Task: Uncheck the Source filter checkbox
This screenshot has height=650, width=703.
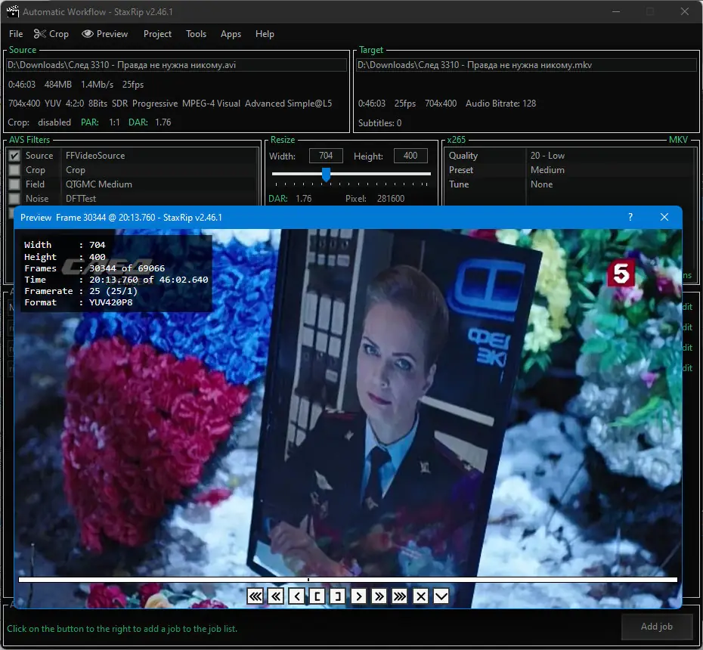Action: point(14,156)
